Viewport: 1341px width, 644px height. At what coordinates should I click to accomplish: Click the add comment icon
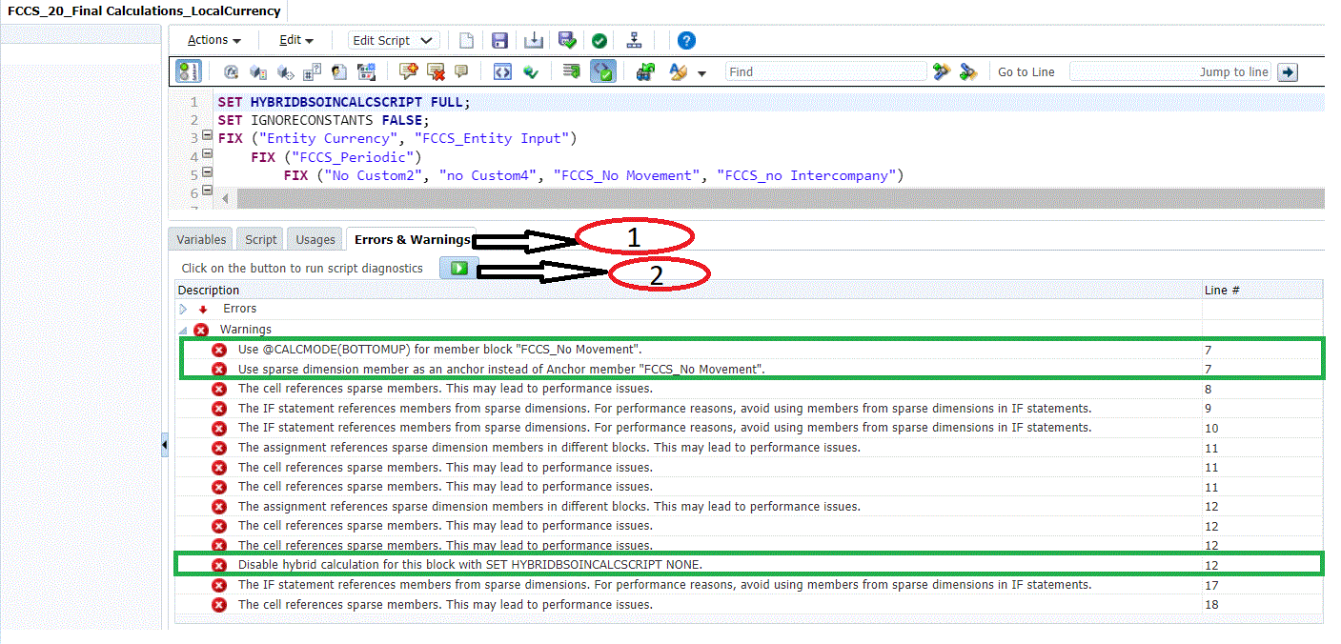pyautogui.click(x=409, y=72)
